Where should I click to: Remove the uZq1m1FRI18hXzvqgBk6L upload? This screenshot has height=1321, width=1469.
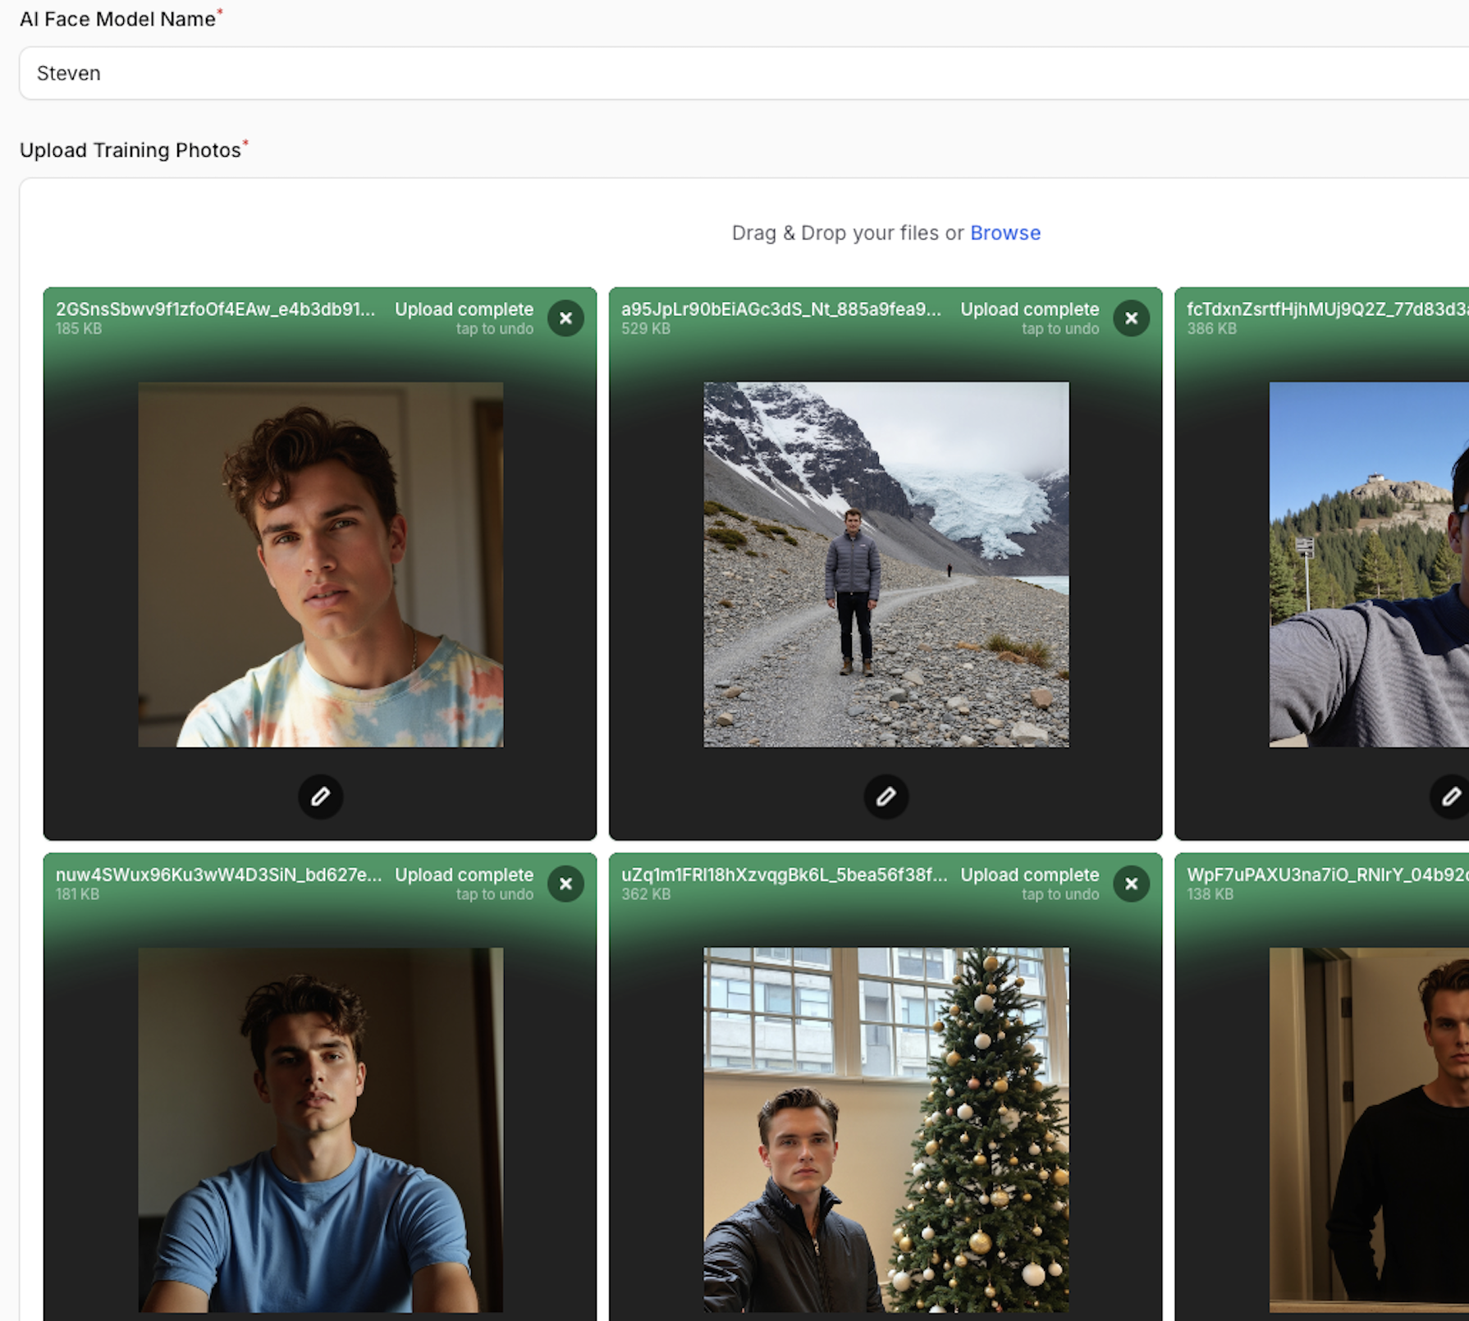(1131, 884)
